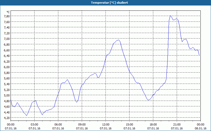
Task: Click the 00:00 label above 08.01.16
Action: 200,125
